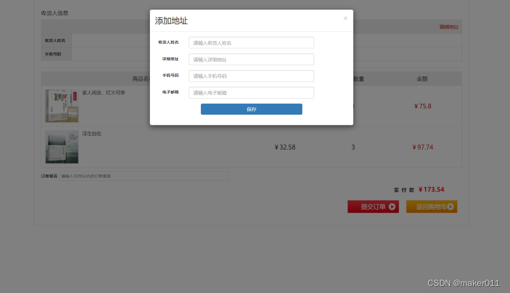Click the ¥173.54 total payment
This screenshot has width=510, height=293.
(x=432, y=189)
